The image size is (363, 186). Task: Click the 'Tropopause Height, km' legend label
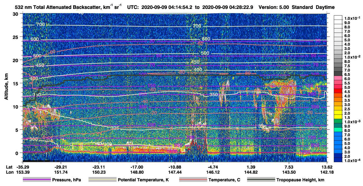tap(300, 180)
